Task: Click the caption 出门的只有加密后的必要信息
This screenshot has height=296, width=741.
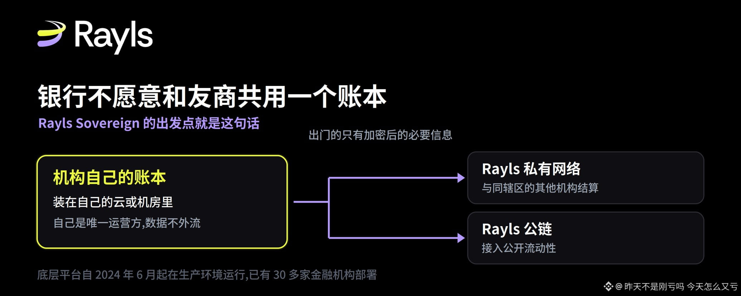Action: (x=381, y=135)
